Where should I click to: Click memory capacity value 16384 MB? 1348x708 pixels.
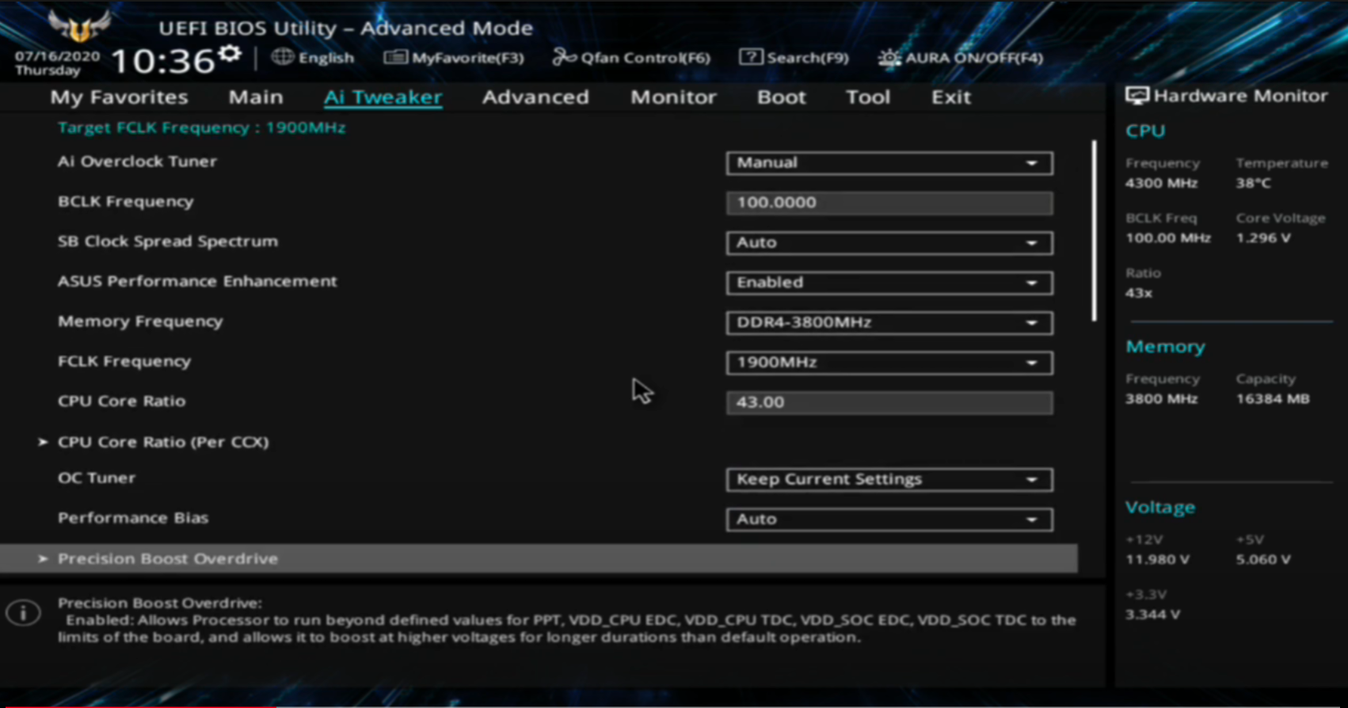click(x=1273, y=399)
